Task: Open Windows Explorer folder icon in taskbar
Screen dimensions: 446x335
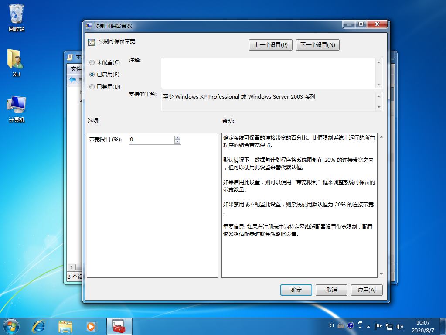Action: coord(65,326)
